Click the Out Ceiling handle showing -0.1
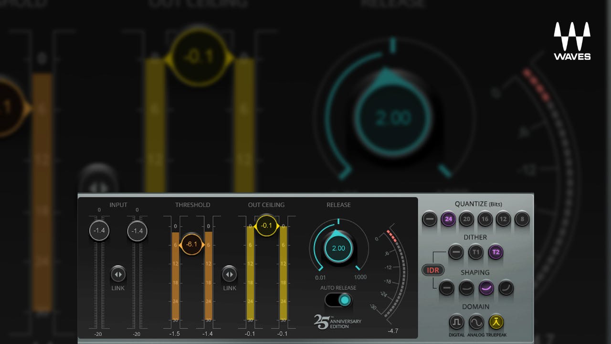The image size is (611, 344). tap(267, 226)
